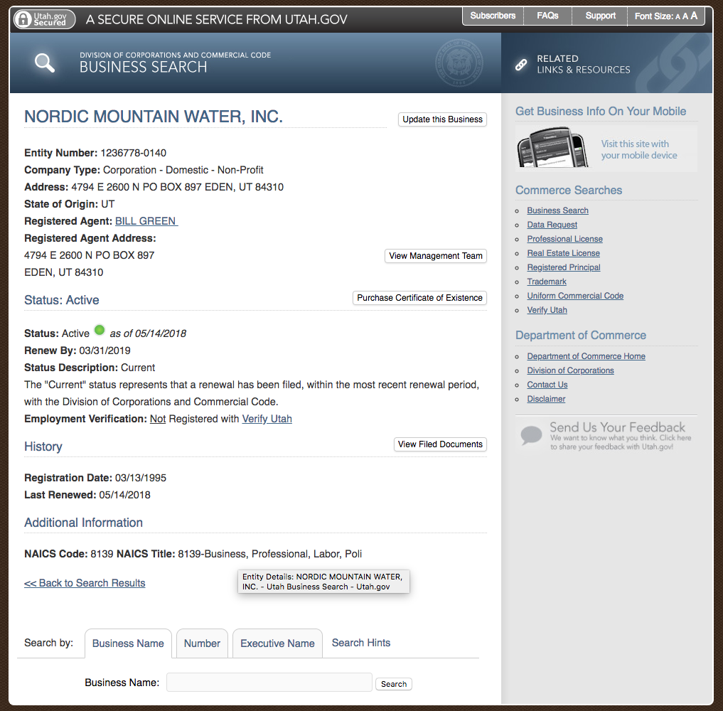The width and height of the screenshot is (723, 711).
Task: Click View Management Team button
Action: [x=436, y=256]
